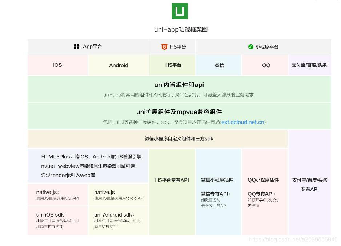The width and height of the screenshot is (341, 246).
Task: Click the orange HTML5 shield icon
Action: point(164,47)
